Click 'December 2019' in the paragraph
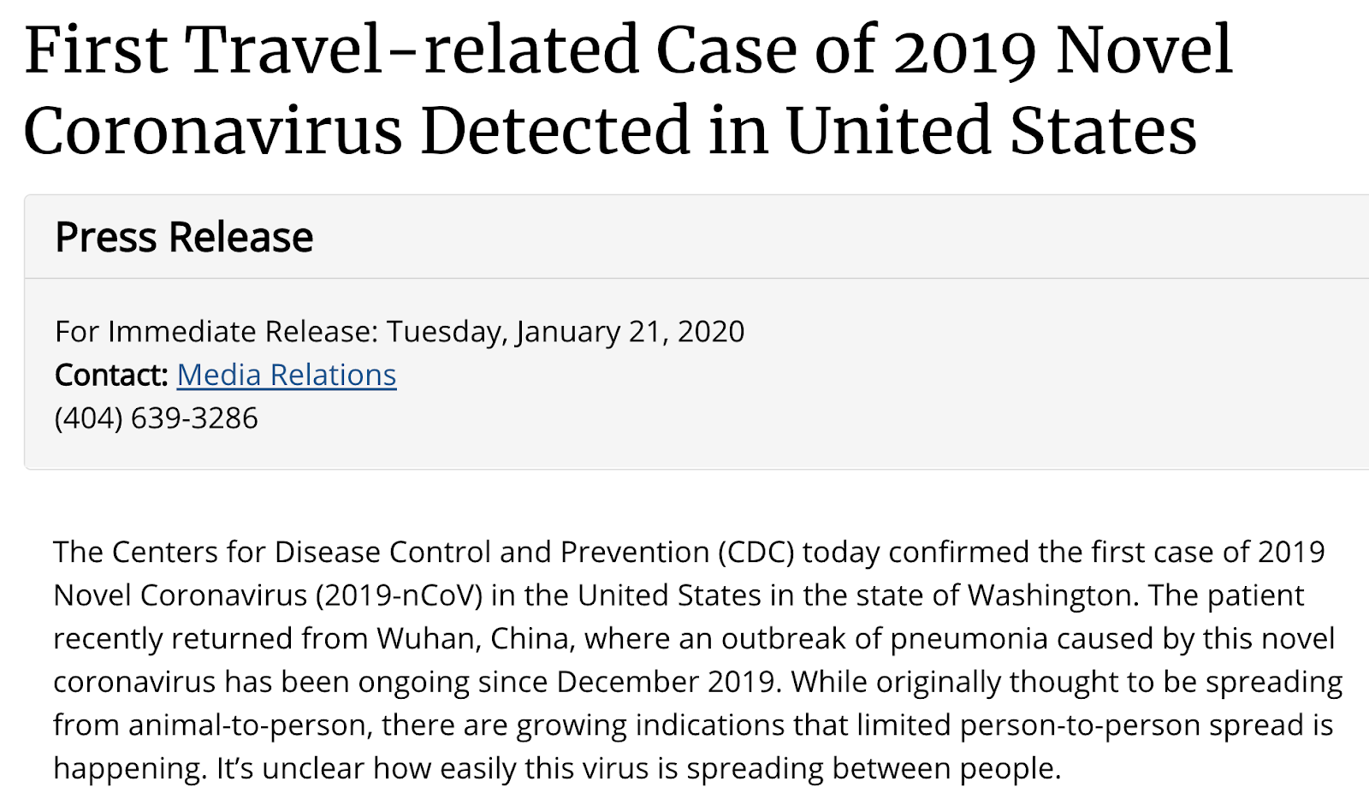This screenshot has width=1369, height=805. click(x=666, y=682)
